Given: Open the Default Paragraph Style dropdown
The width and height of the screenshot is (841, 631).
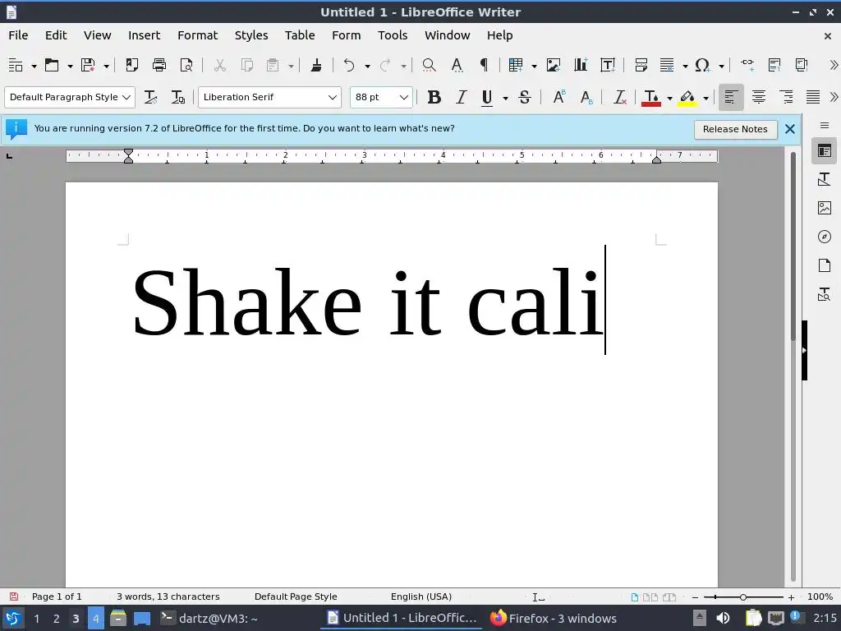Looking at the screenshot, I should pos(126,97).
